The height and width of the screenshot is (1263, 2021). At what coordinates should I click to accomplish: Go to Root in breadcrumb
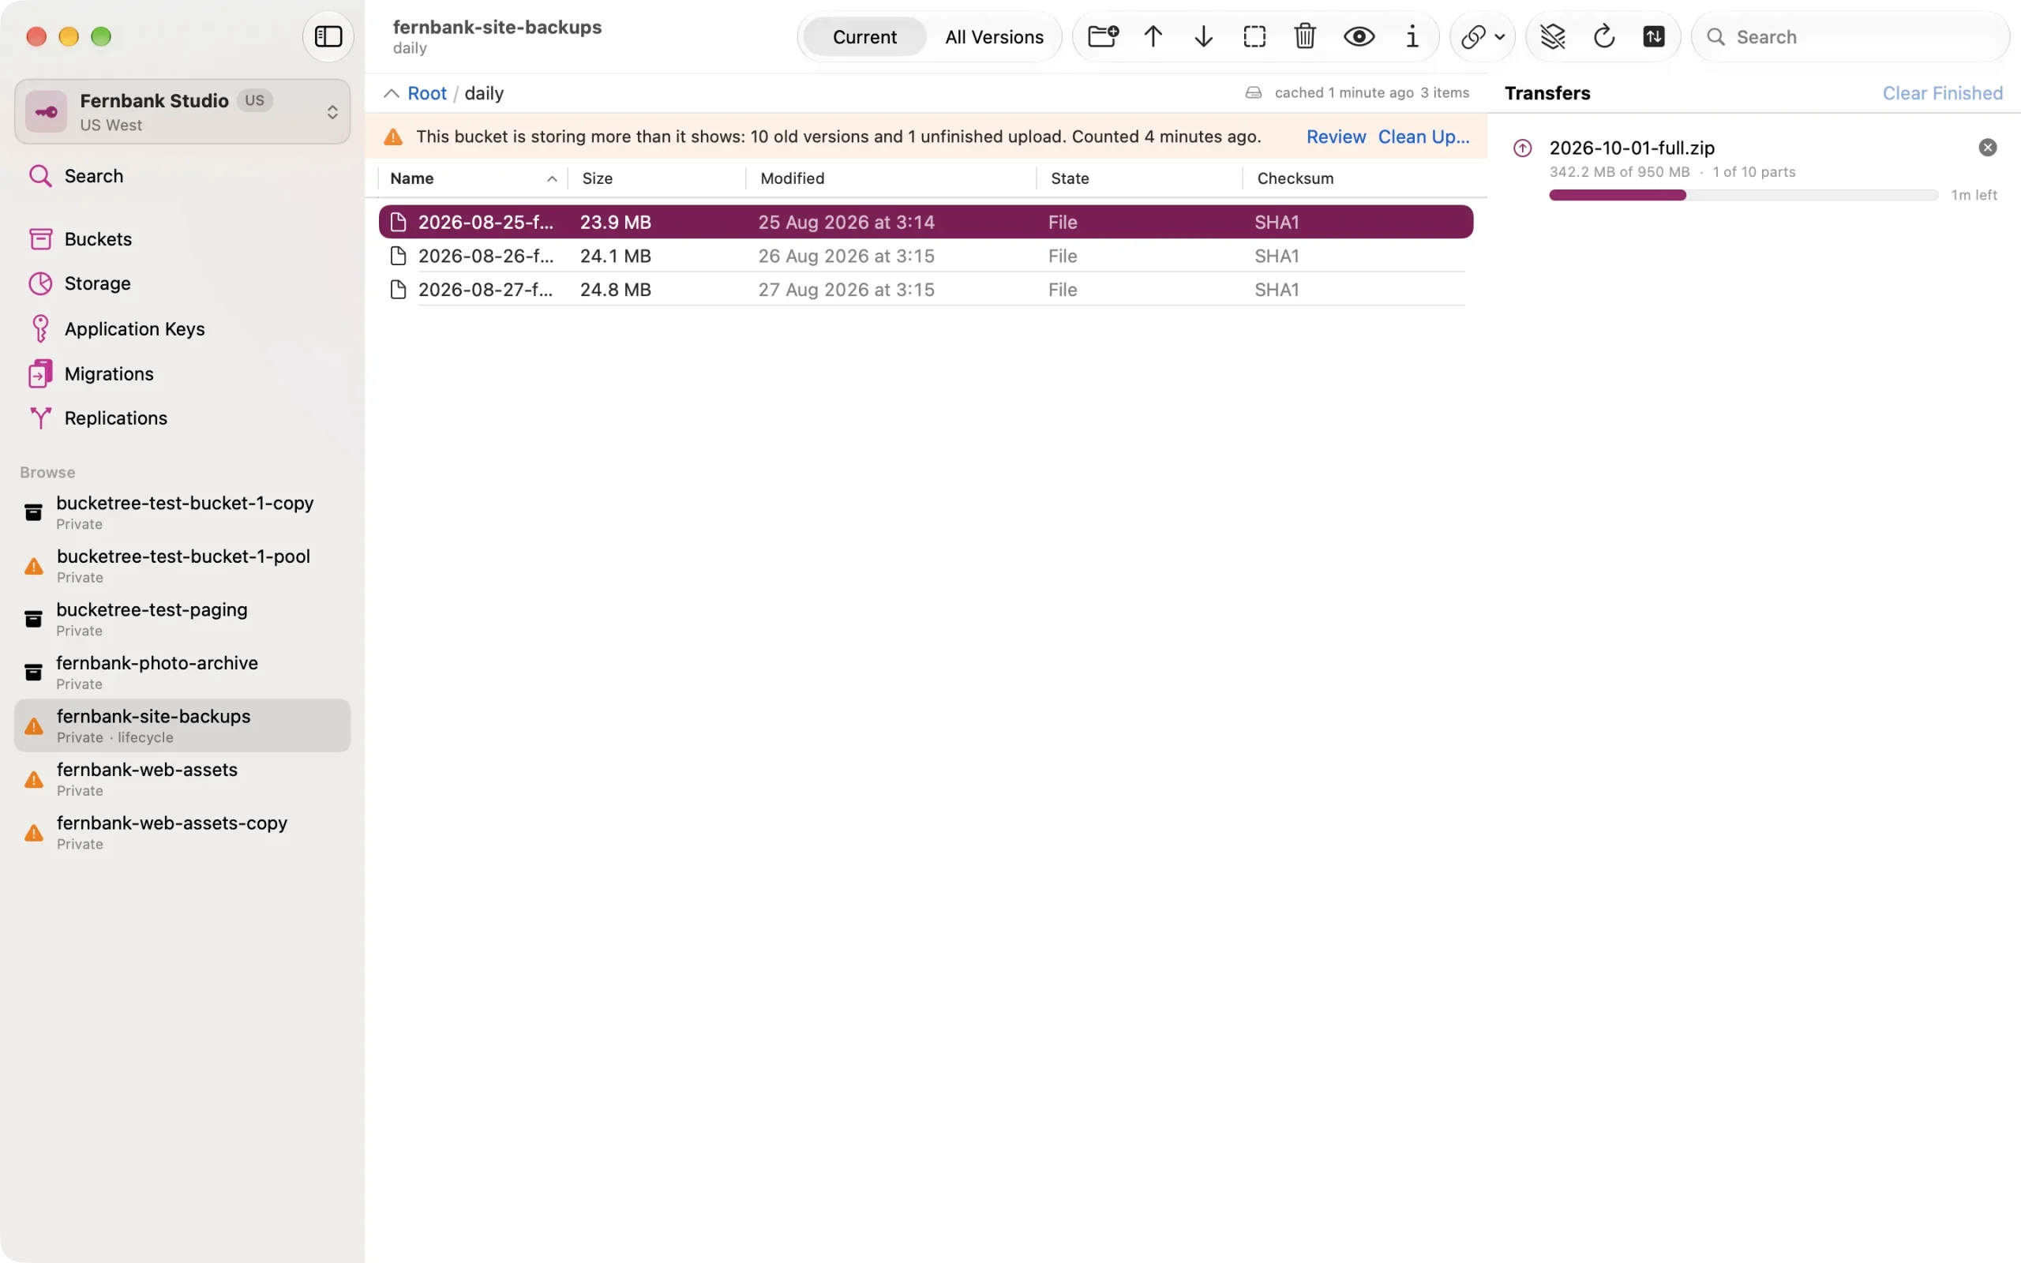[427, 94]
